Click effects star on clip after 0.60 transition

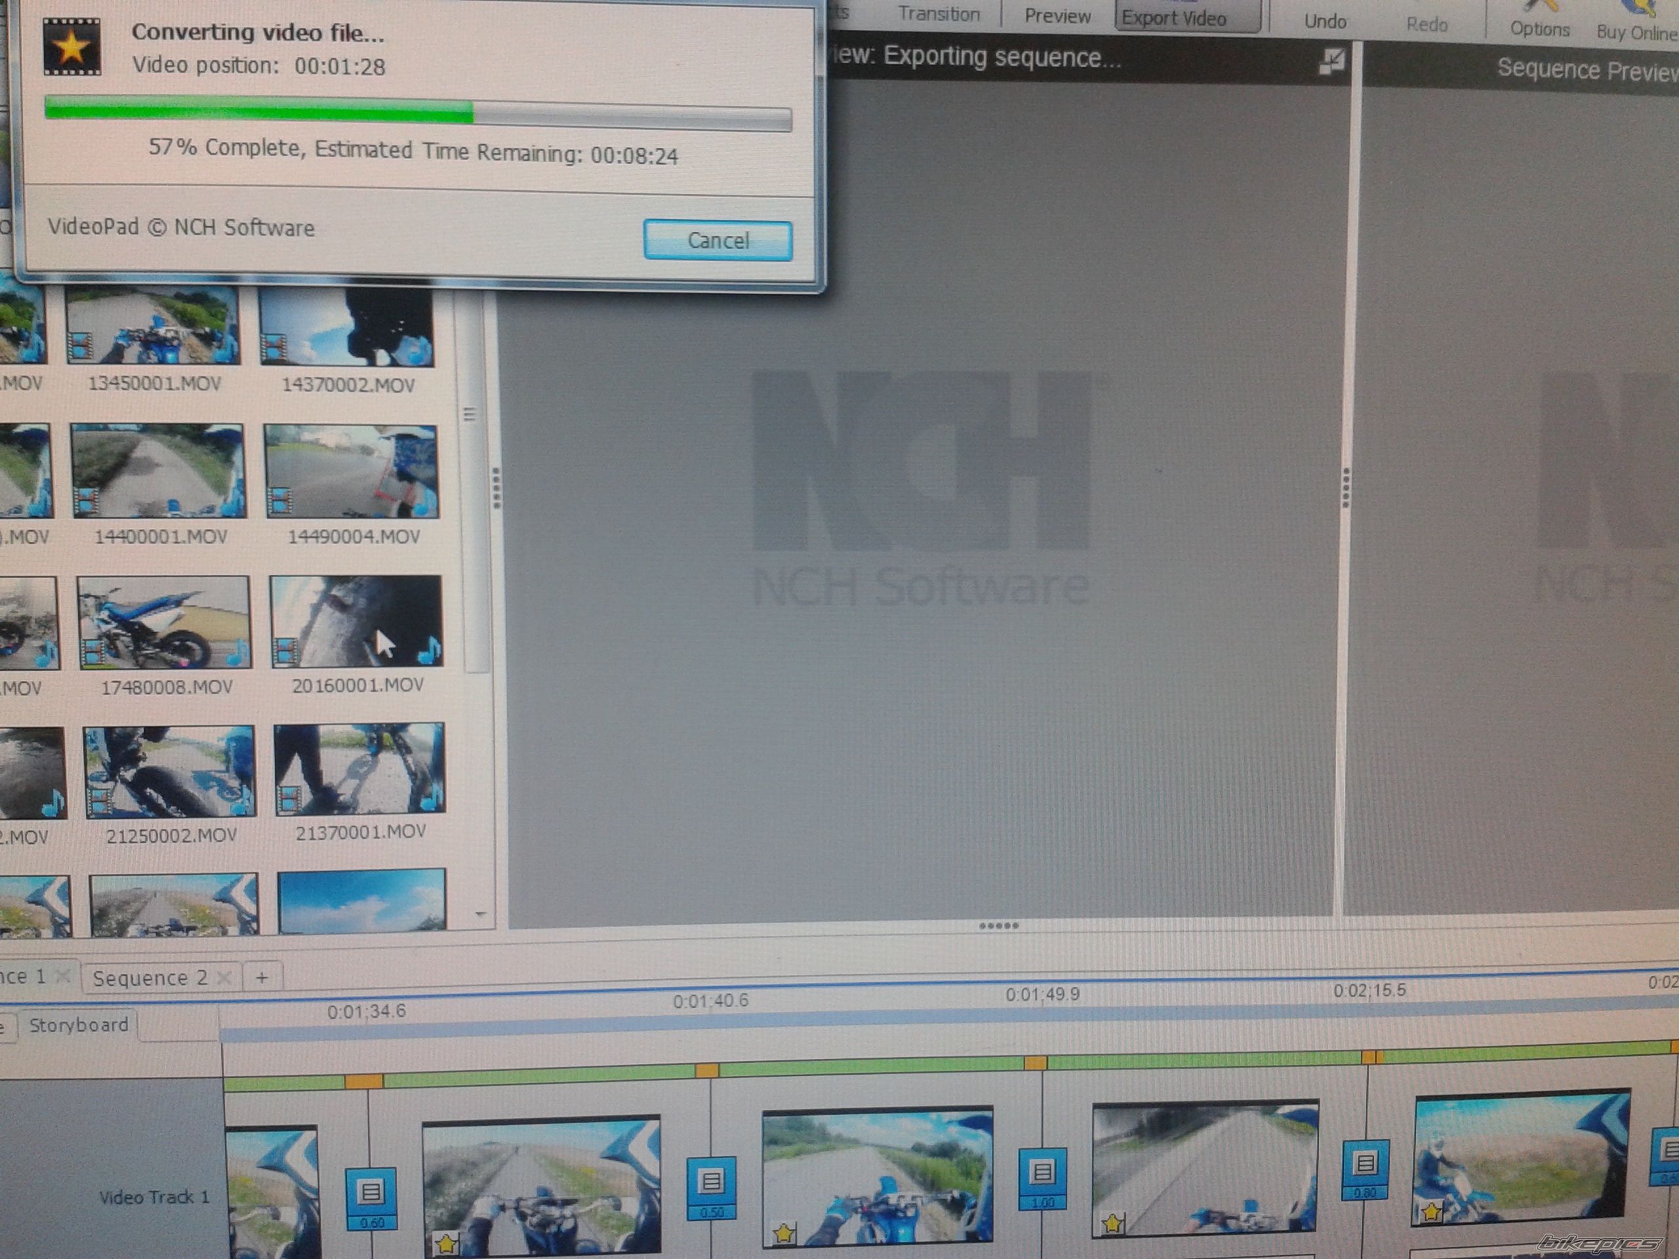tap(447, 1243)
